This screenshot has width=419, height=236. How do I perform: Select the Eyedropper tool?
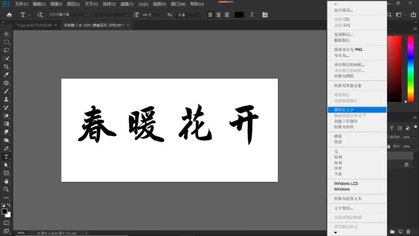6,75
